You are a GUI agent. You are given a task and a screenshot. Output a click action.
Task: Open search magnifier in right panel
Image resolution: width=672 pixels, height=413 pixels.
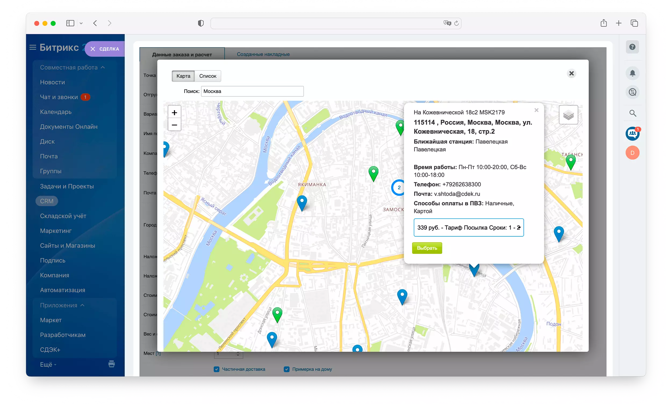pos(633,113)
